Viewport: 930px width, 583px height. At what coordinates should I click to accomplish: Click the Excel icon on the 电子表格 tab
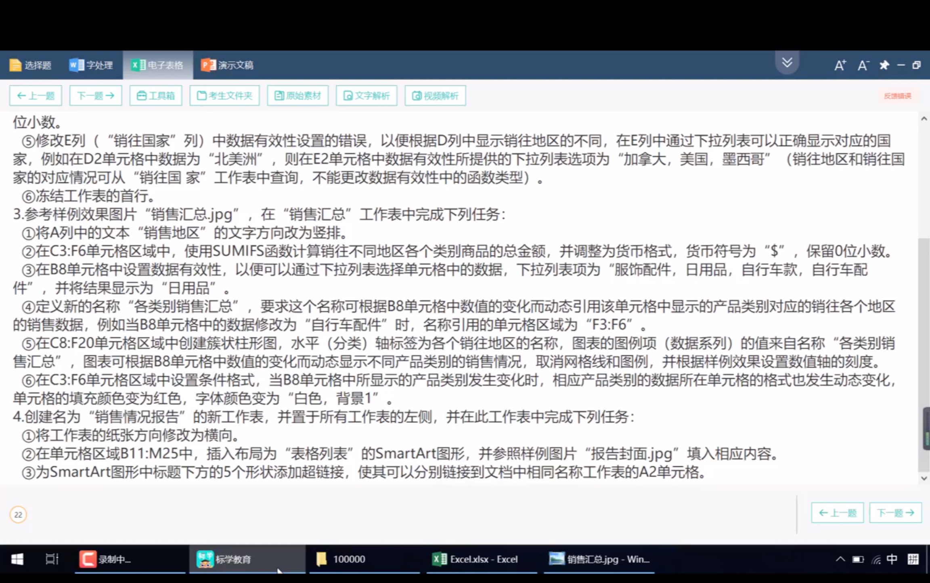coord(138,65)
